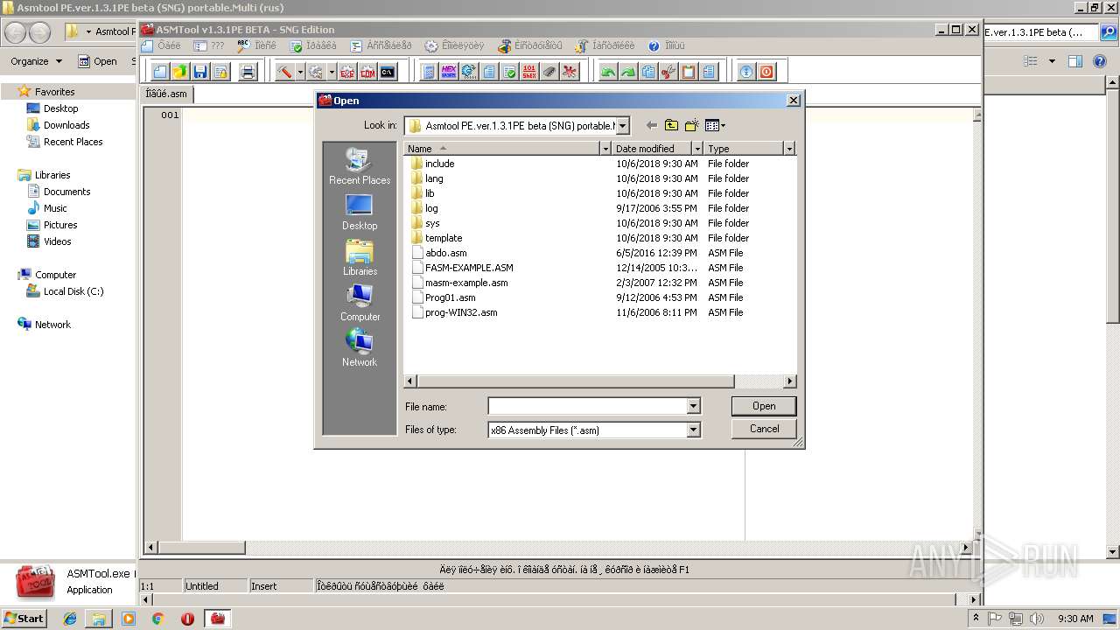Click the Chrome icon in taskbar
1120x630 pixels.
click(157, 619)
